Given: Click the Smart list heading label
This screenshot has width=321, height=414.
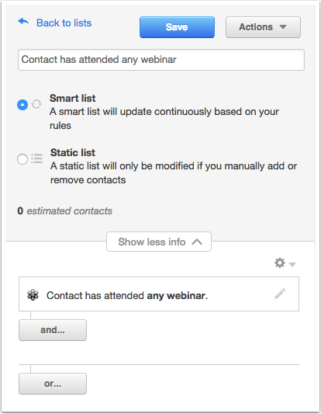Looking at the screenshot, I should point(72,98).
